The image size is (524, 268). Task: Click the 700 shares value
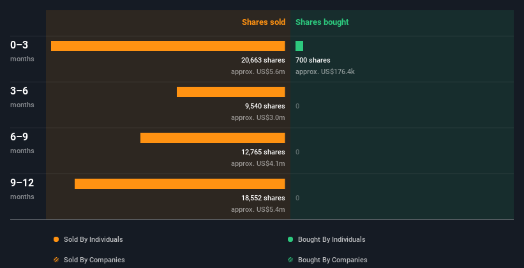click(313, 60)
